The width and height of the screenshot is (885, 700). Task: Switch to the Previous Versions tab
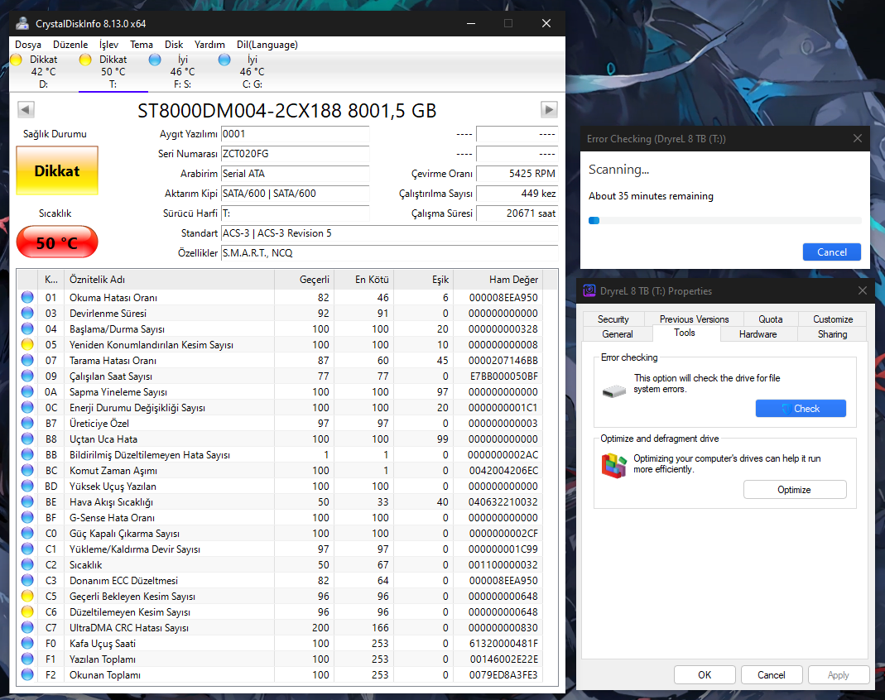[x=695, y=319]
